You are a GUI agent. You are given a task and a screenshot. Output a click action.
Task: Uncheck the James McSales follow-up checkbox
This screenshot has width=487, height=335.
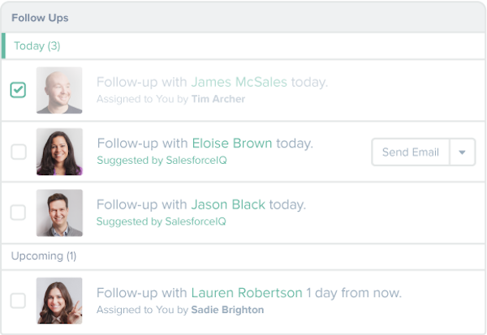(18, 90)
